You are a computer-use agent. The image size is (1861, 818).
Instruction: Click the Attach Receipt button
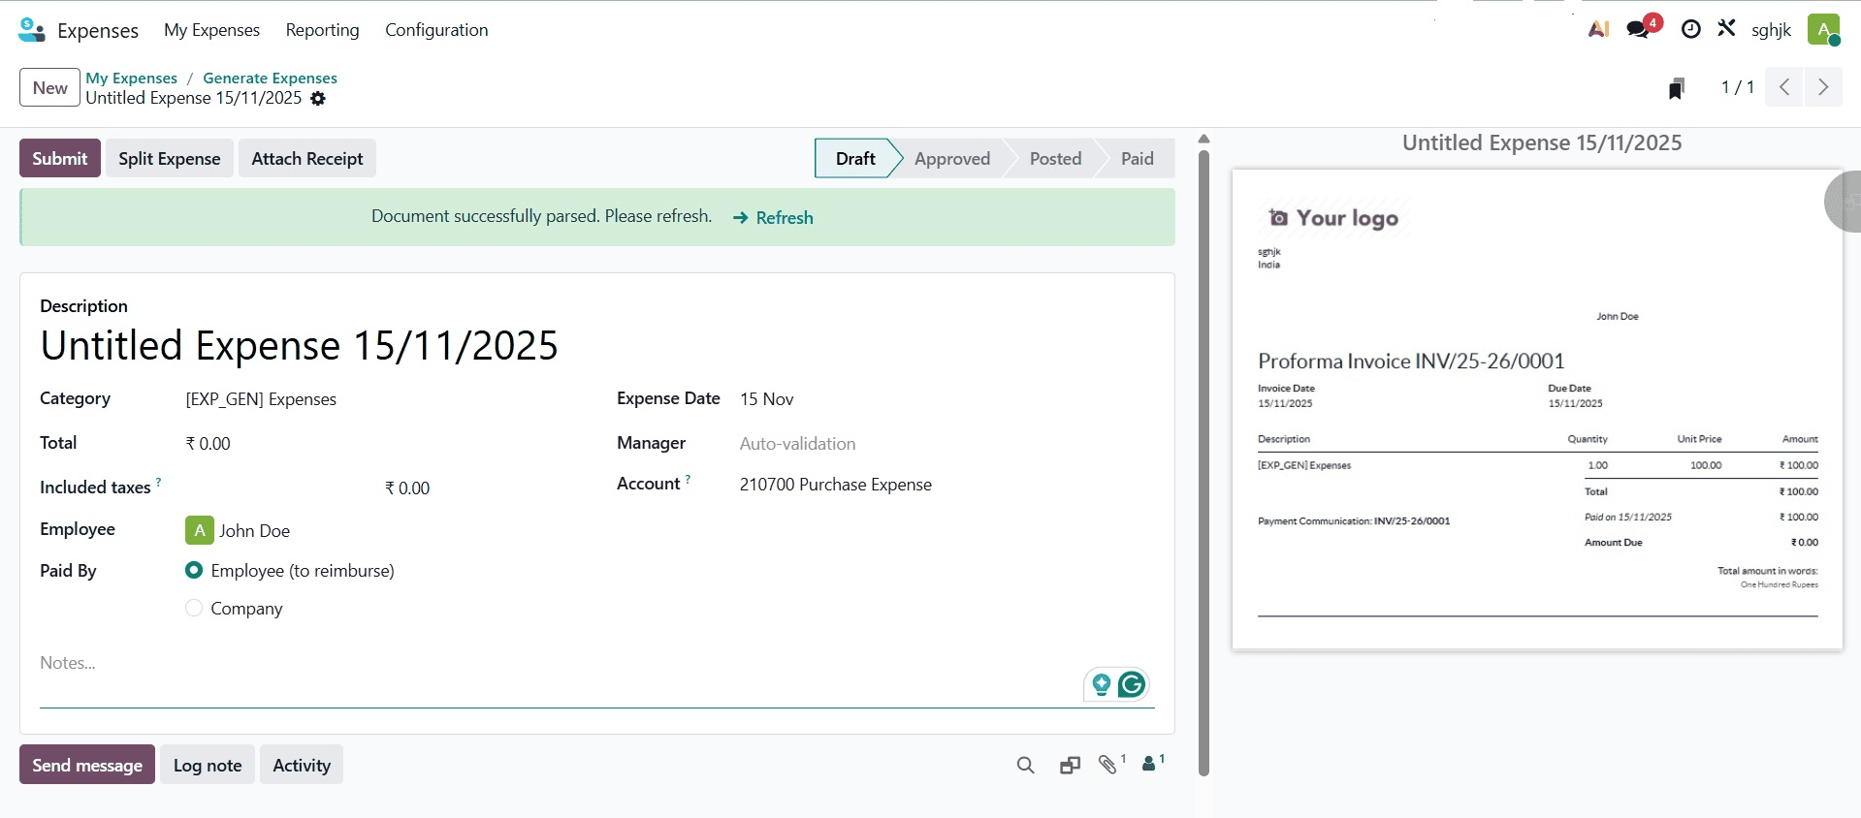(307, 158)
